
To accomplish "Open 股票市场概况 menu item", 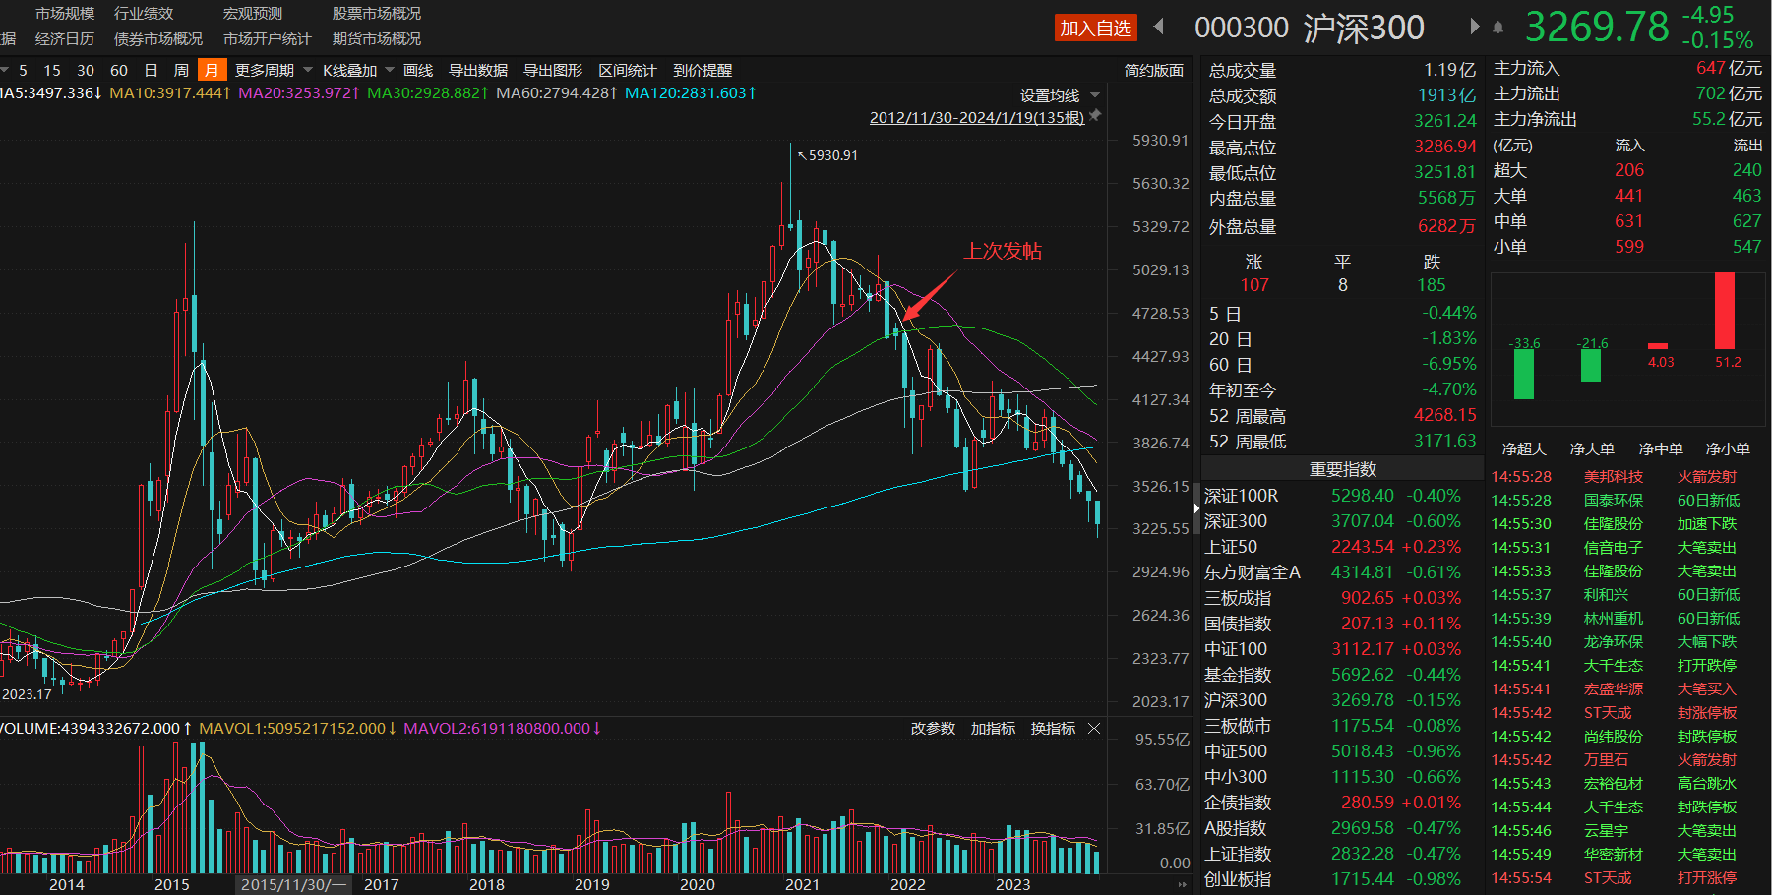I will [377, 13].
